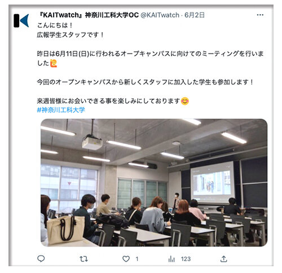This screenshot has width=282, height=273.
Task: Click the like count 1
Action: (x=137, y=259)
